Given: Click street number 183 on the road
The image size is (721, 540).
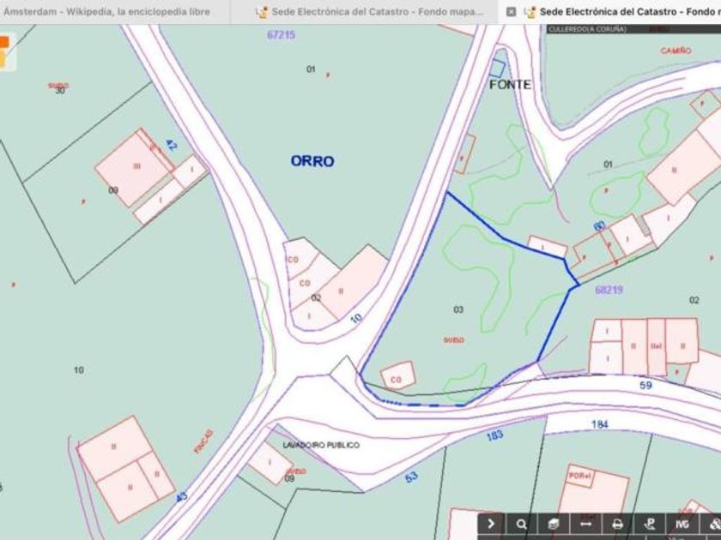Looking at the screenshot, I should tap(494, 435).
